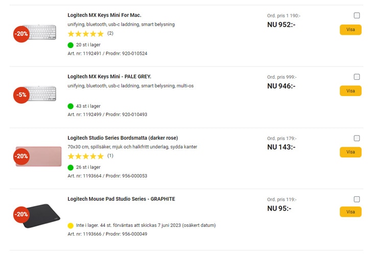This screenshot has height=255, width=373.
Task: Click Visa button for Mouse Pad Graphite
Action: 350,212
